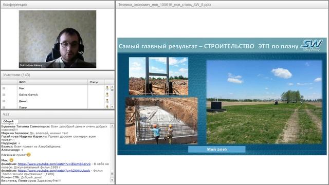Click the Sukhodoev Alexey name label
329x185 pixels.
[31, 65]
